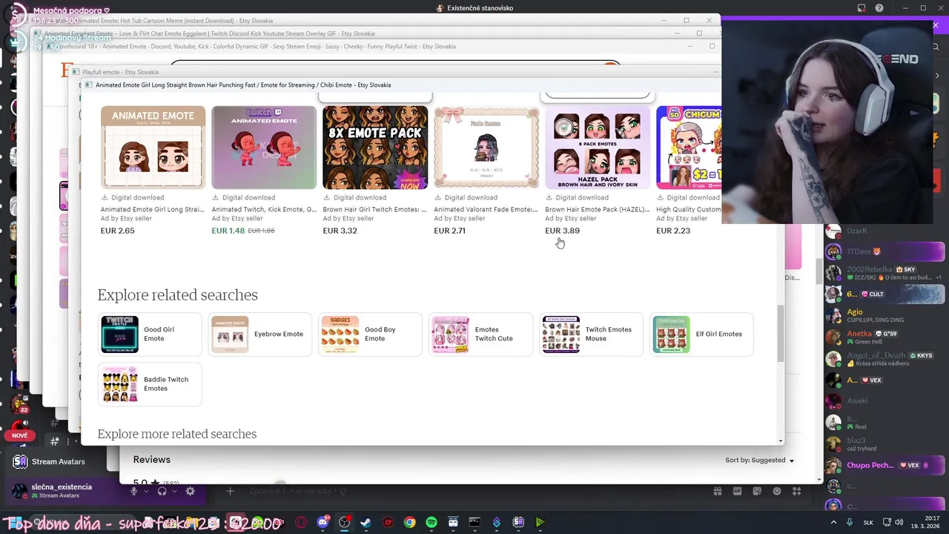This screenshot has height=534, width=949.
Task: Switch the SLK keyboard language indicator
Action: point(868,522)
